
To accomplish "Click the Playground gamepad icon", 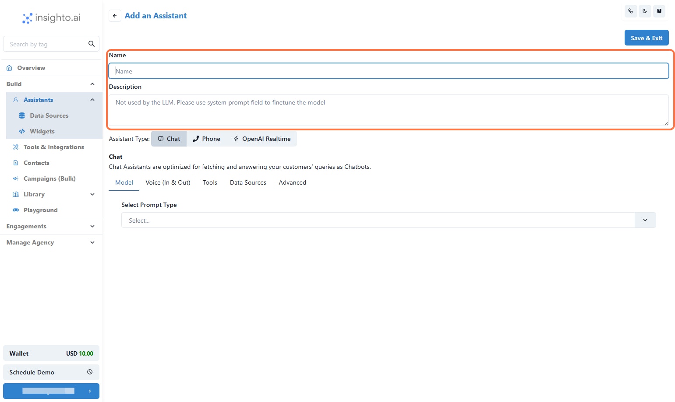I will 16,210.
